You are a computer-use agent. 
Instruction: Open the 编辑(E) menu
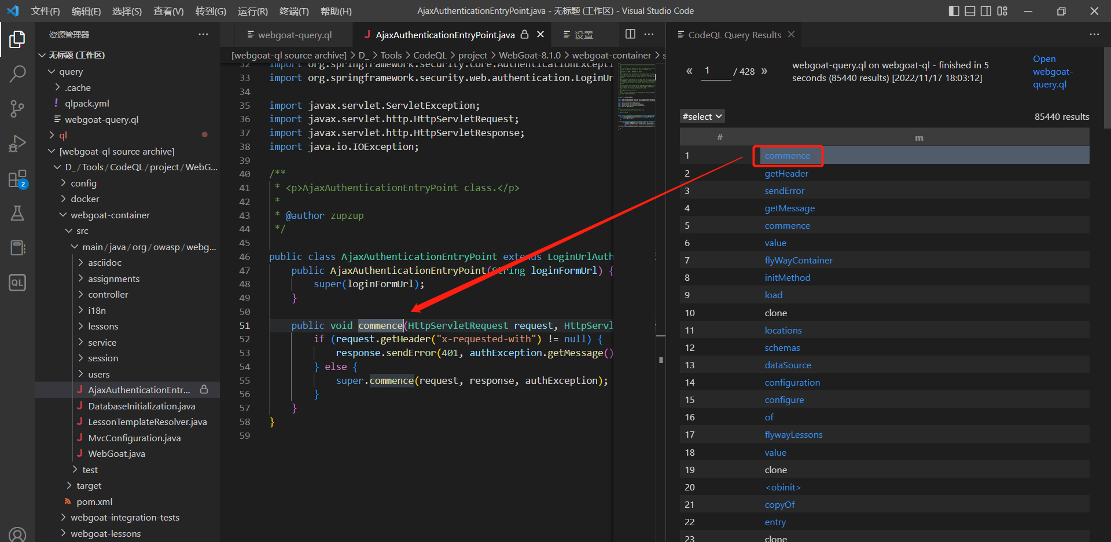point(86,11)
